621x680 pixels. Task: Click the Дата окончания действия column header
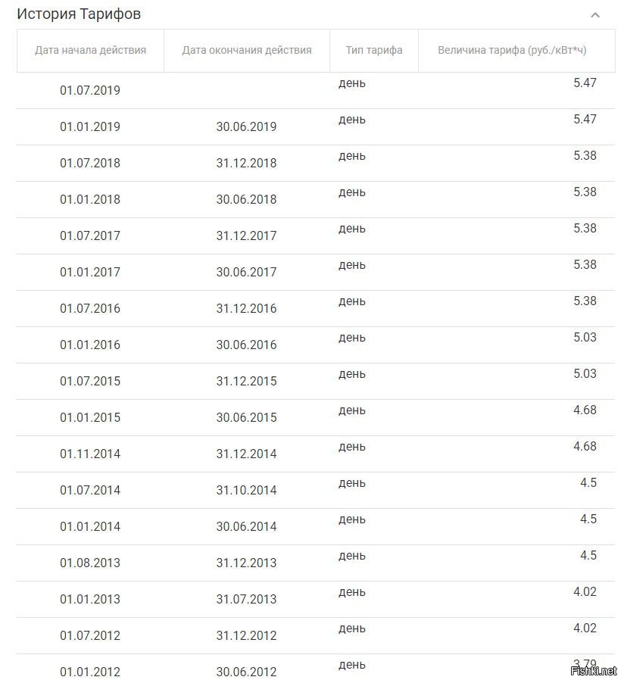point(246,50)
